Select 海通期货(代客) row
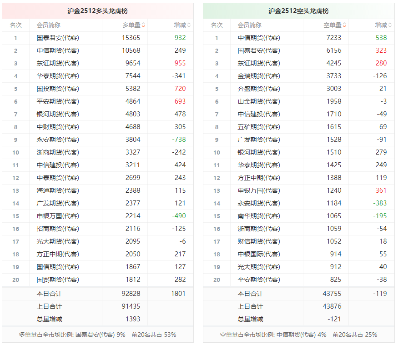This screenshot has height=345, width=398. click(x=98, y=190)
